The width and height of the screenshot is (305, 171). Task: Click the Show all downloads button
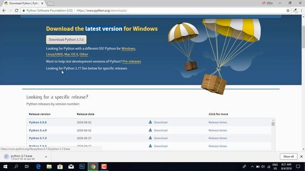click(x=288, y=156)
